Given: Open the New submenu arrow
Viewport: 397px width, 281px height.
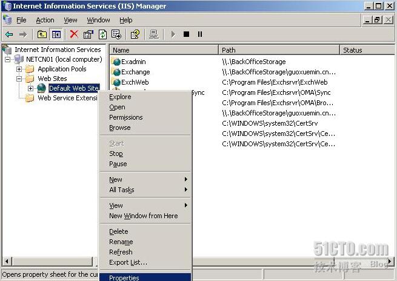Looking at the screenshot, I should tap(186, 179).
